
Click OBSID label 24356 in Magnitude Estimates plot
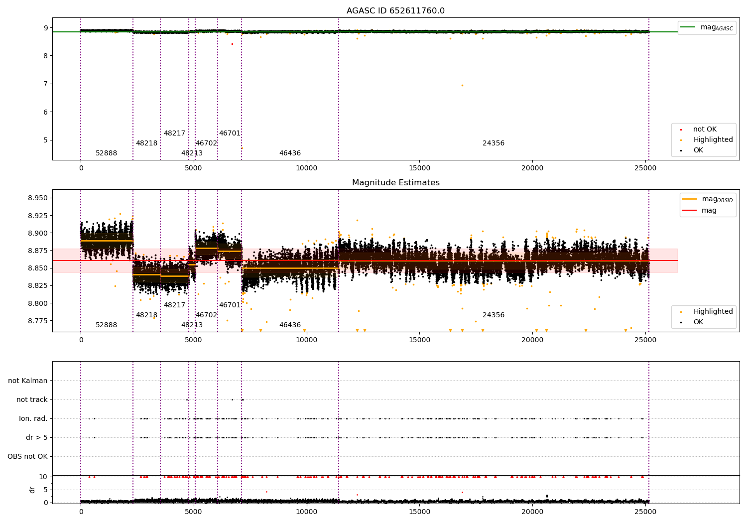coord(494,315)
